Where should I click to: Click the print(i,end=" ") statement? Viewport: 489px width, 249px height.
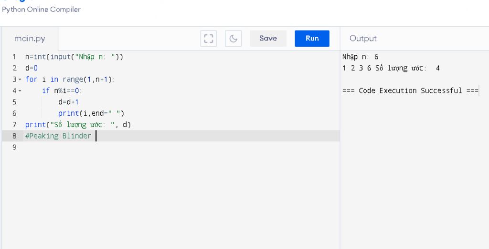click(x=91, y=113)
